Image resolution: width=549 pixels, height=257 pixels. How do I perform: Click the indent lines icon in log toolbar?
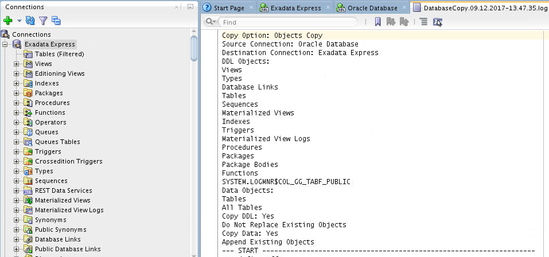pos(423,22)
